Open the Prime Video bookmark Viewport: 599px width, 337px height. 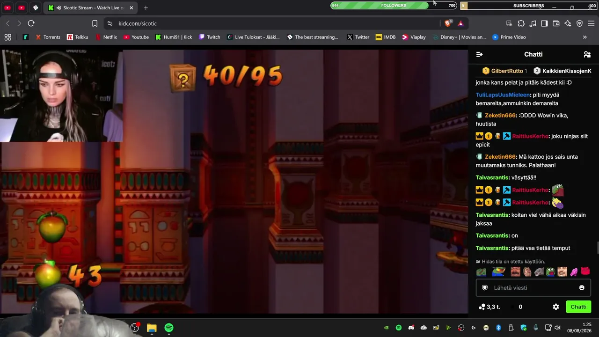(x=509, y=37)
